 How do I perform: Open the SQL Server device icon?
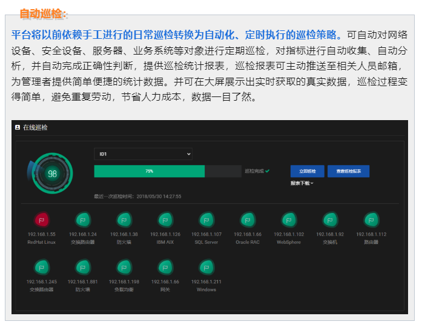click(206, 220)
